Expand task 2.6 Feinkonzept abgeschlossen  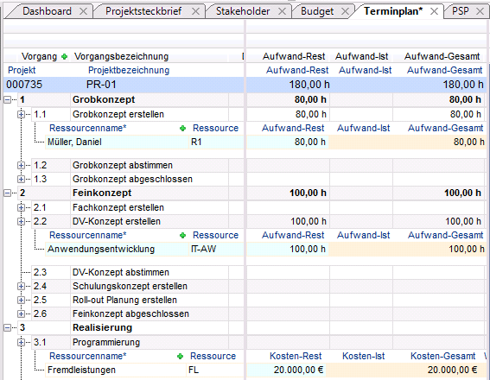click(x=21, y=313)
